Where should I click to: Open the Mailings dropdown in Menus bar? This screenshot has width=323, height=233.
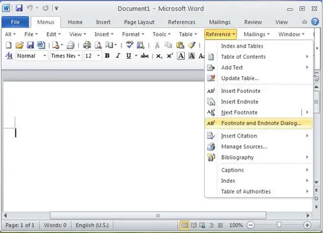[256, 34]
